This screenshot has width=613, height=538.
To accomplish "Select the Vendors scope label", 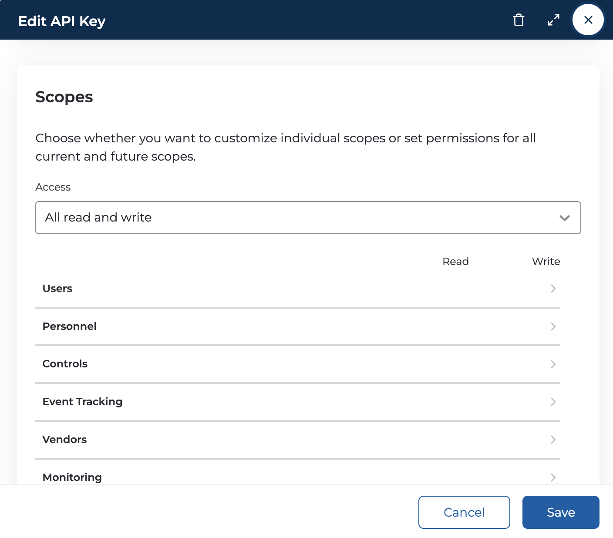I will pyautogui.click(x=64, y=440).
